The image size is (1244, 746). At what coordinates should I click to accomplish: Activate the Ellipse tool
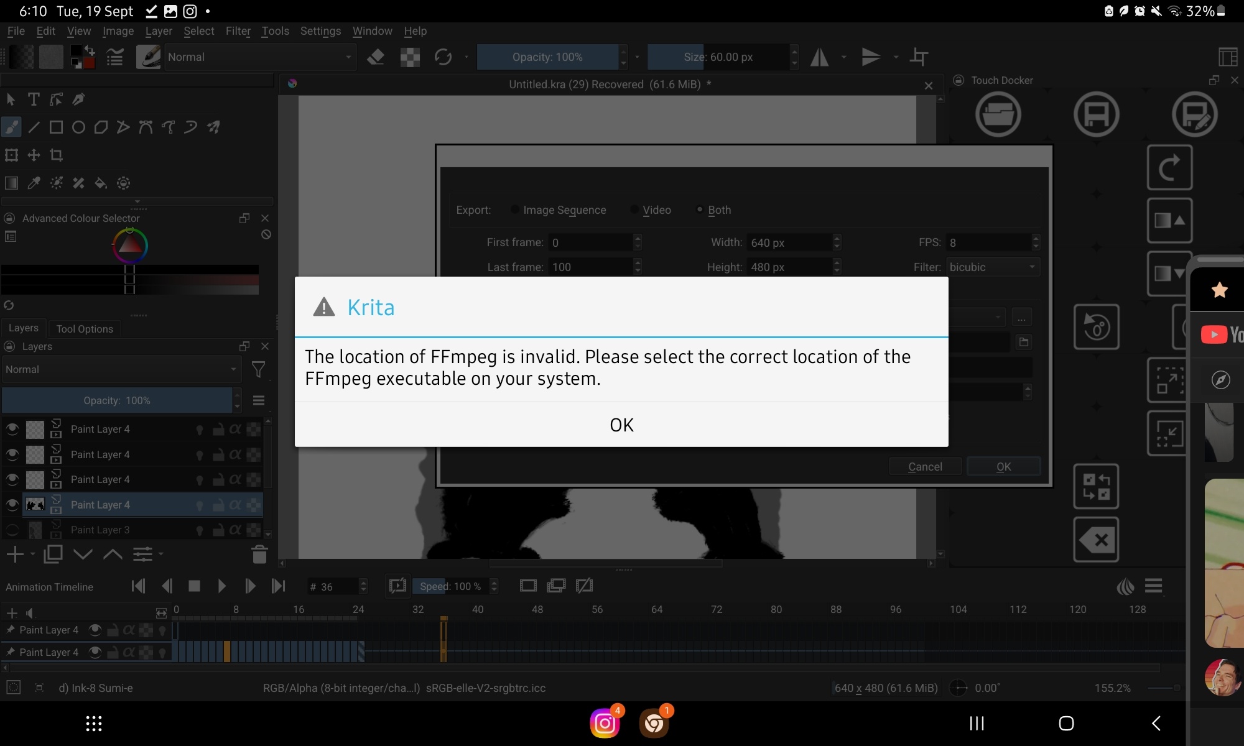click(x=78, y=127)
